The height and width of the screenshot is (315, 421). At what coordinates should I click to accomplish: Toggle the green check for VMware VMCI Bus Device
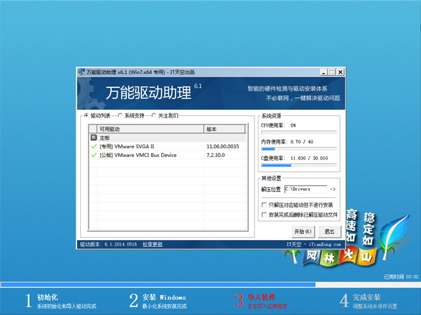coord(94,155)
